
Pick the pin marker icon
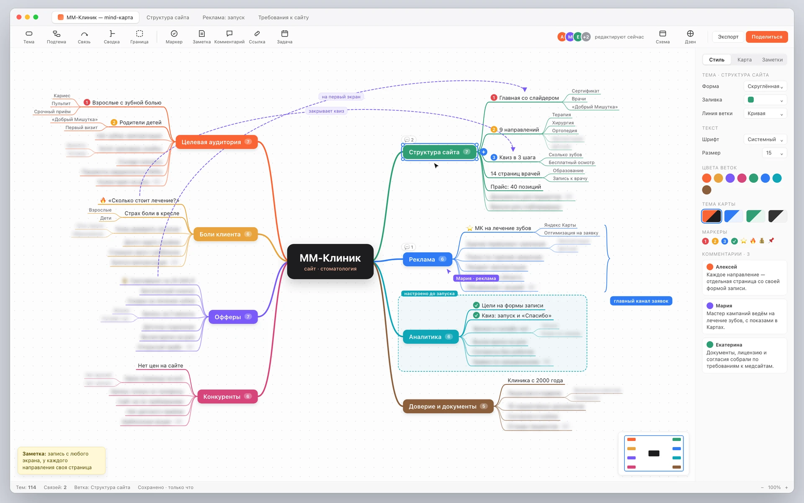tap(771, 241)
